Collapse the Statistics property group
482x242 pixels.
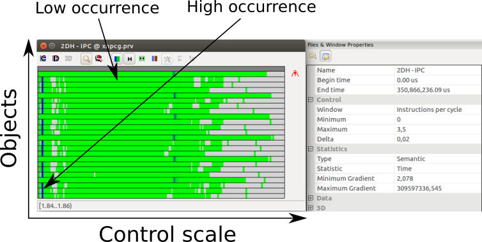[311, 149]
